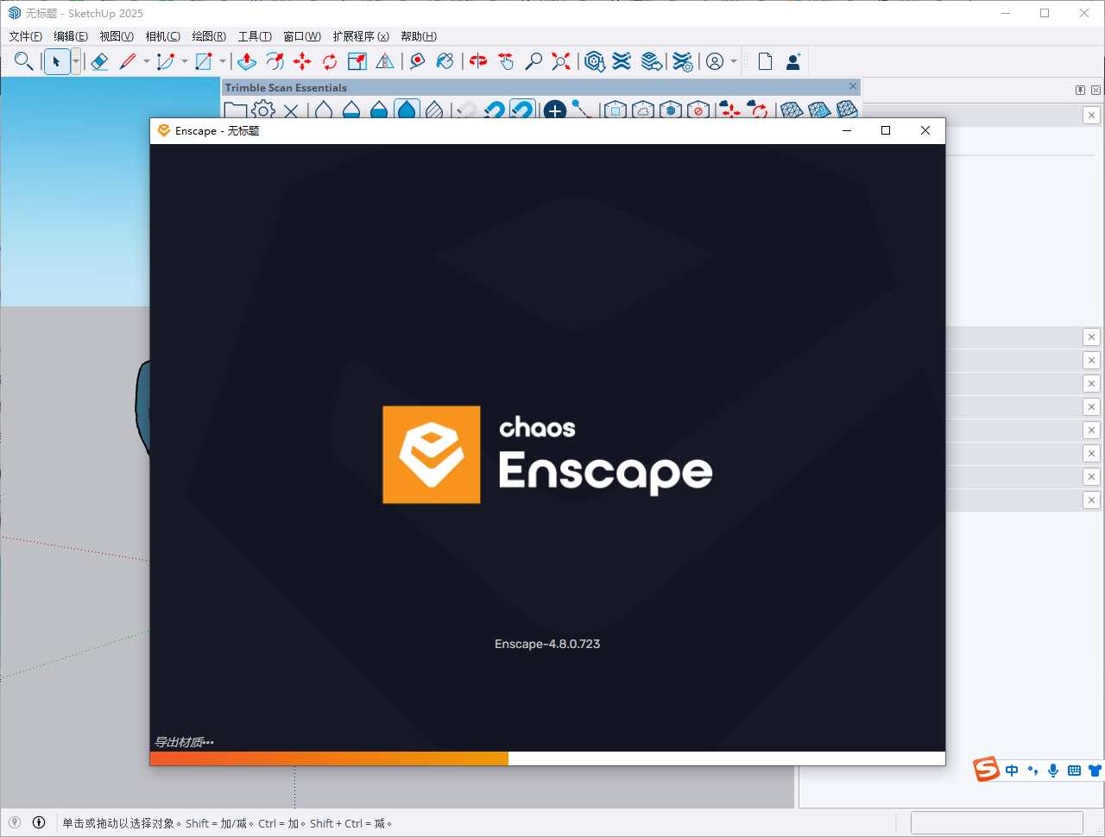Image resolution: width=1105 pixels, height=837 pixels.
Task: Click the blue plus button in Trimble toolbar
Action: click(555, 110)
